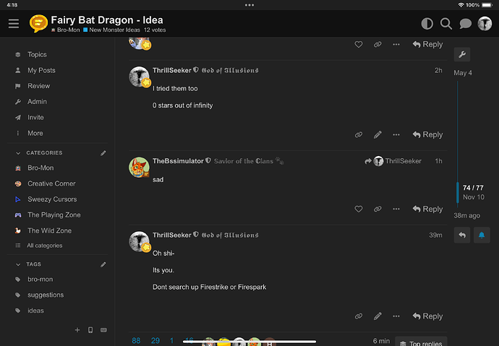The image size is (499, 346).
Task: Reply to ThrillSeeker's Firestrike post
Action: pyautogui.click(x=427, y=316)
